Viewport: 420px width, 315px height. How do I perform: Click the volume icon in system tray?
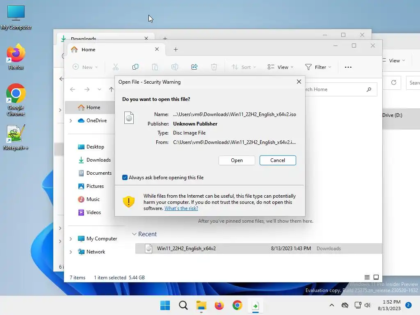pyautogui.click(x=367, y=305)
